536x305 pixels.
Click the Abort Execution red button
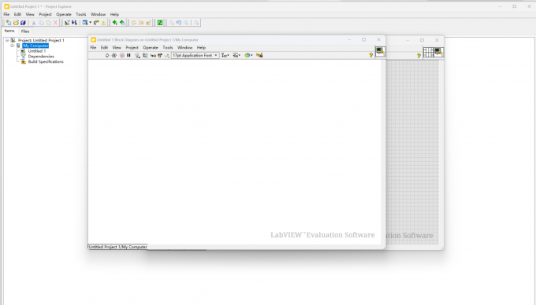click(121, 55)
